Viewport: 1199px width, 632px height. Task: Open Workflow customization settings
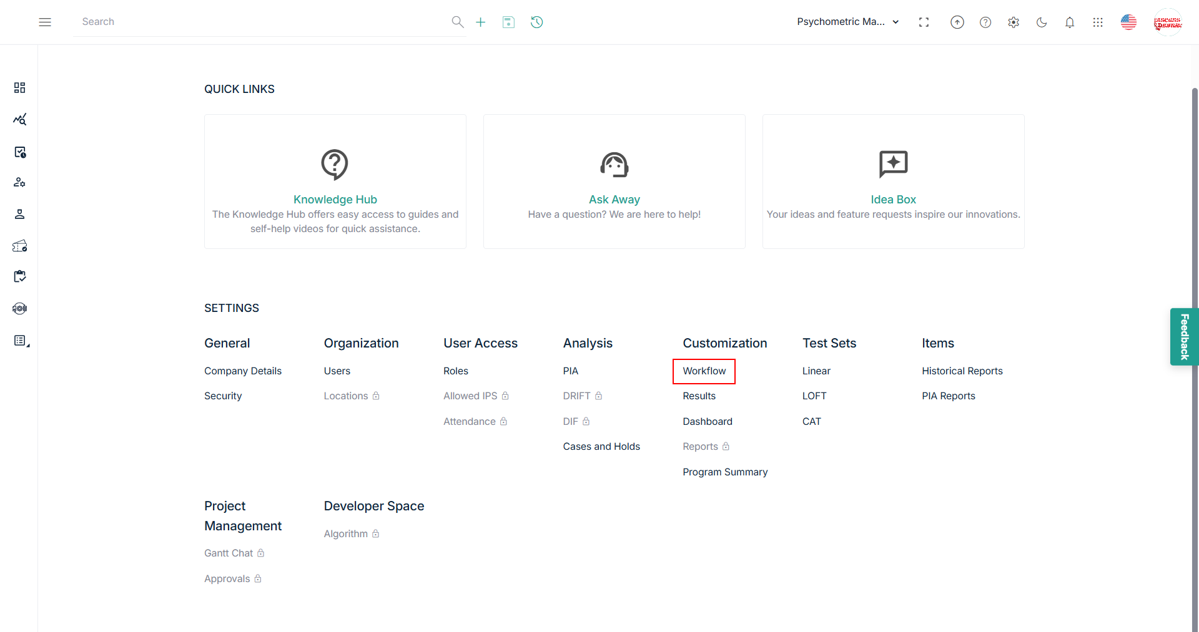(704, 371)
